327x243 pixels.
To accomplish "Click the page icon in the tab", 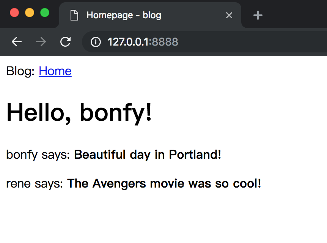I will click(x=74, y=15).
